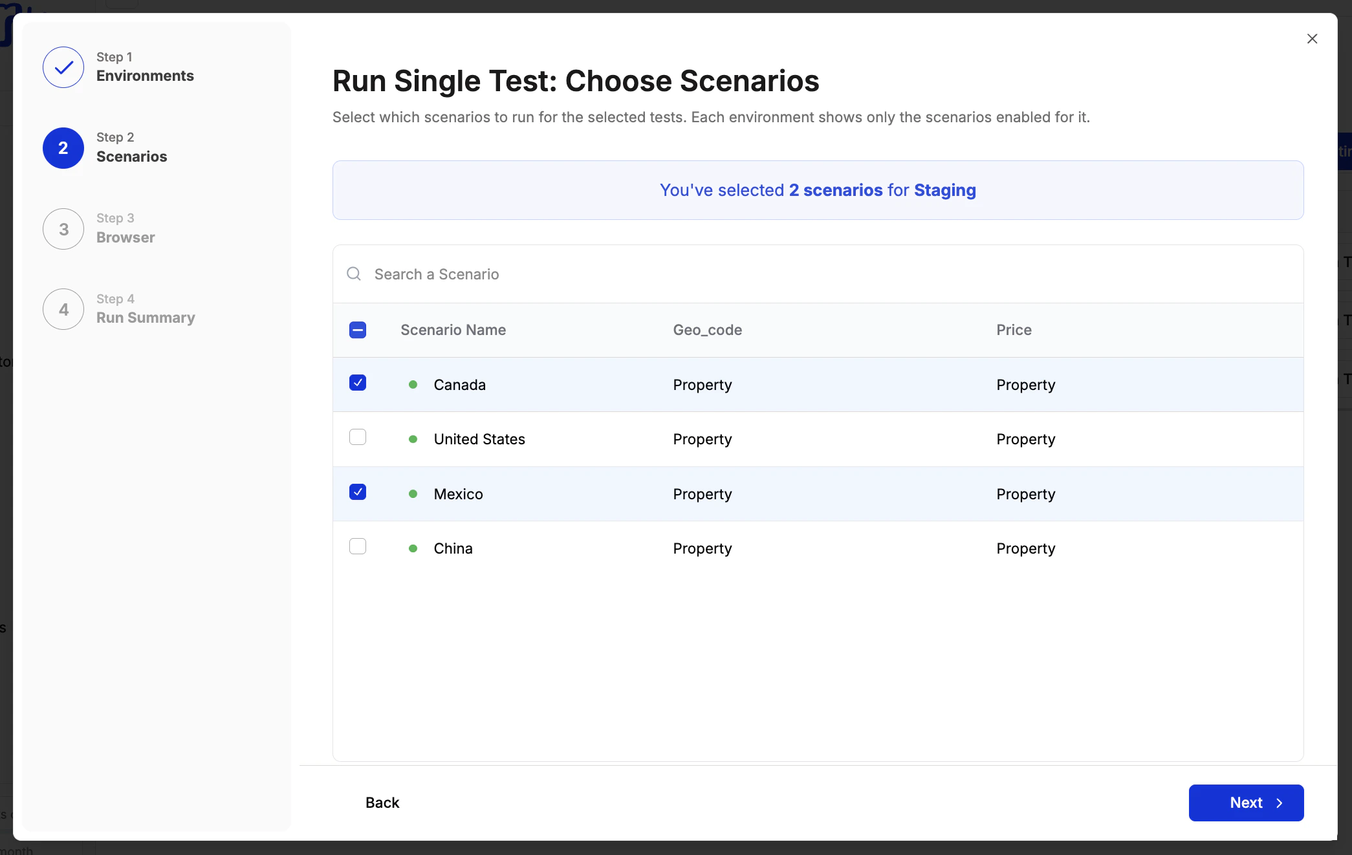Click the green status dot next to China
The image size is (1352, 855).
[x=413, y=548]
